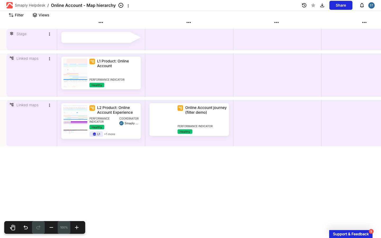Click Online Account journey card orange icon
The height and width of the screenshot is (238, 381).
(x=180, y=108)
